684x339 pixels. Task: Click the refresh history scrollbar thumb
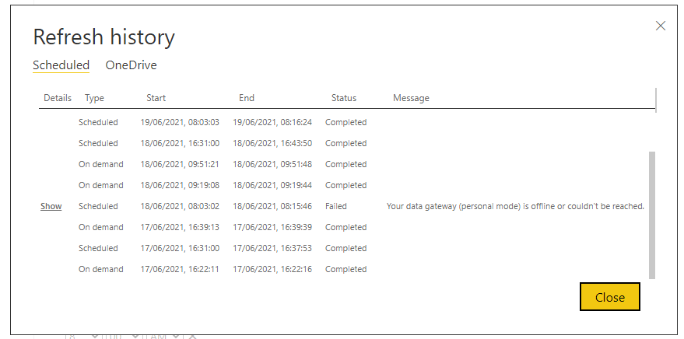pos(652,214)
